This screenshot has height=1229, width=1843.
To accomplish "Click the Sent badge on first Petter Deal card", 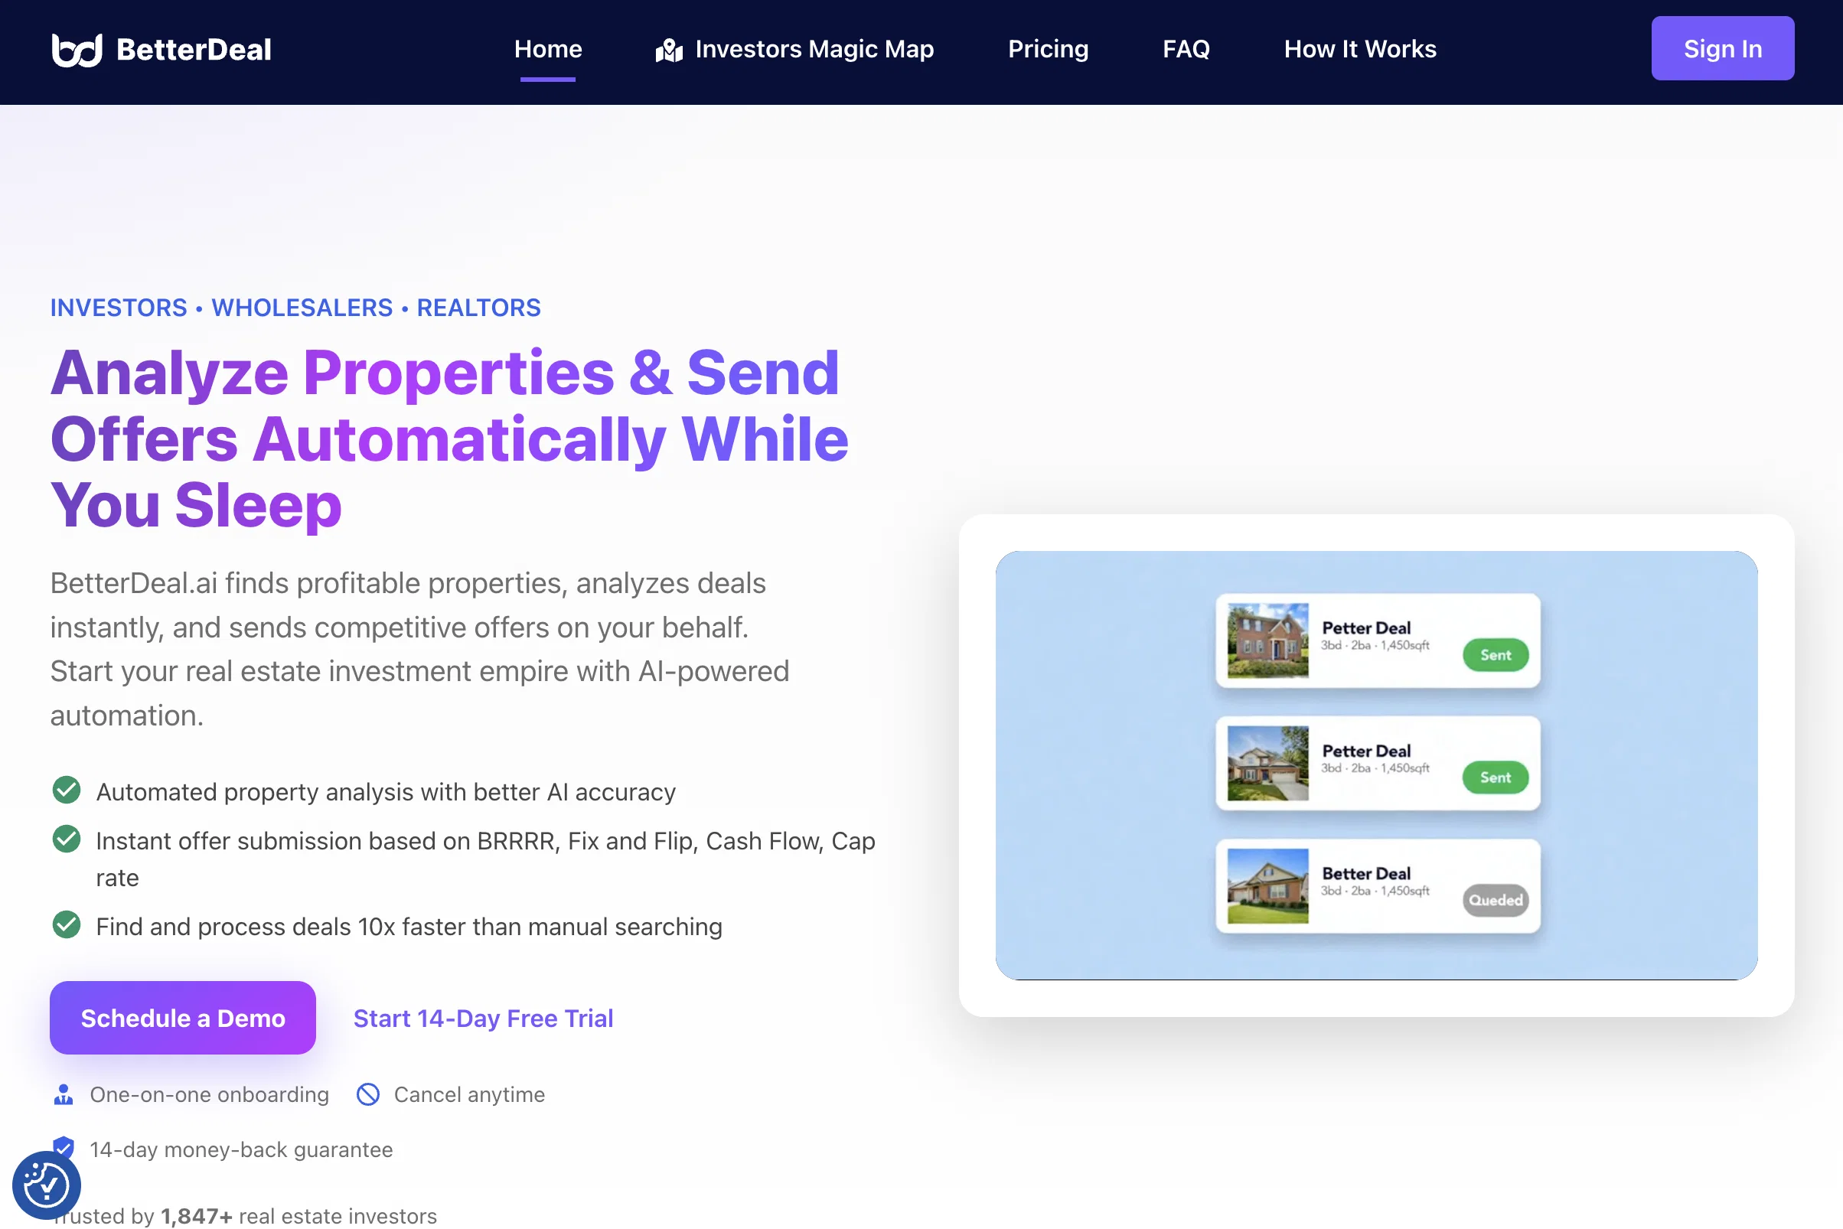I will (1495, 655).
